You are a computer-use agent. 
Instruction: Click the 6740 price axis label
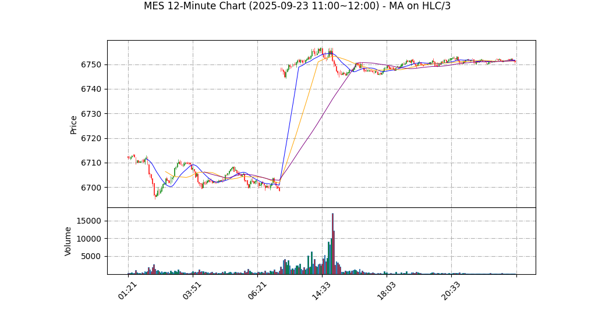click(91, 89)
